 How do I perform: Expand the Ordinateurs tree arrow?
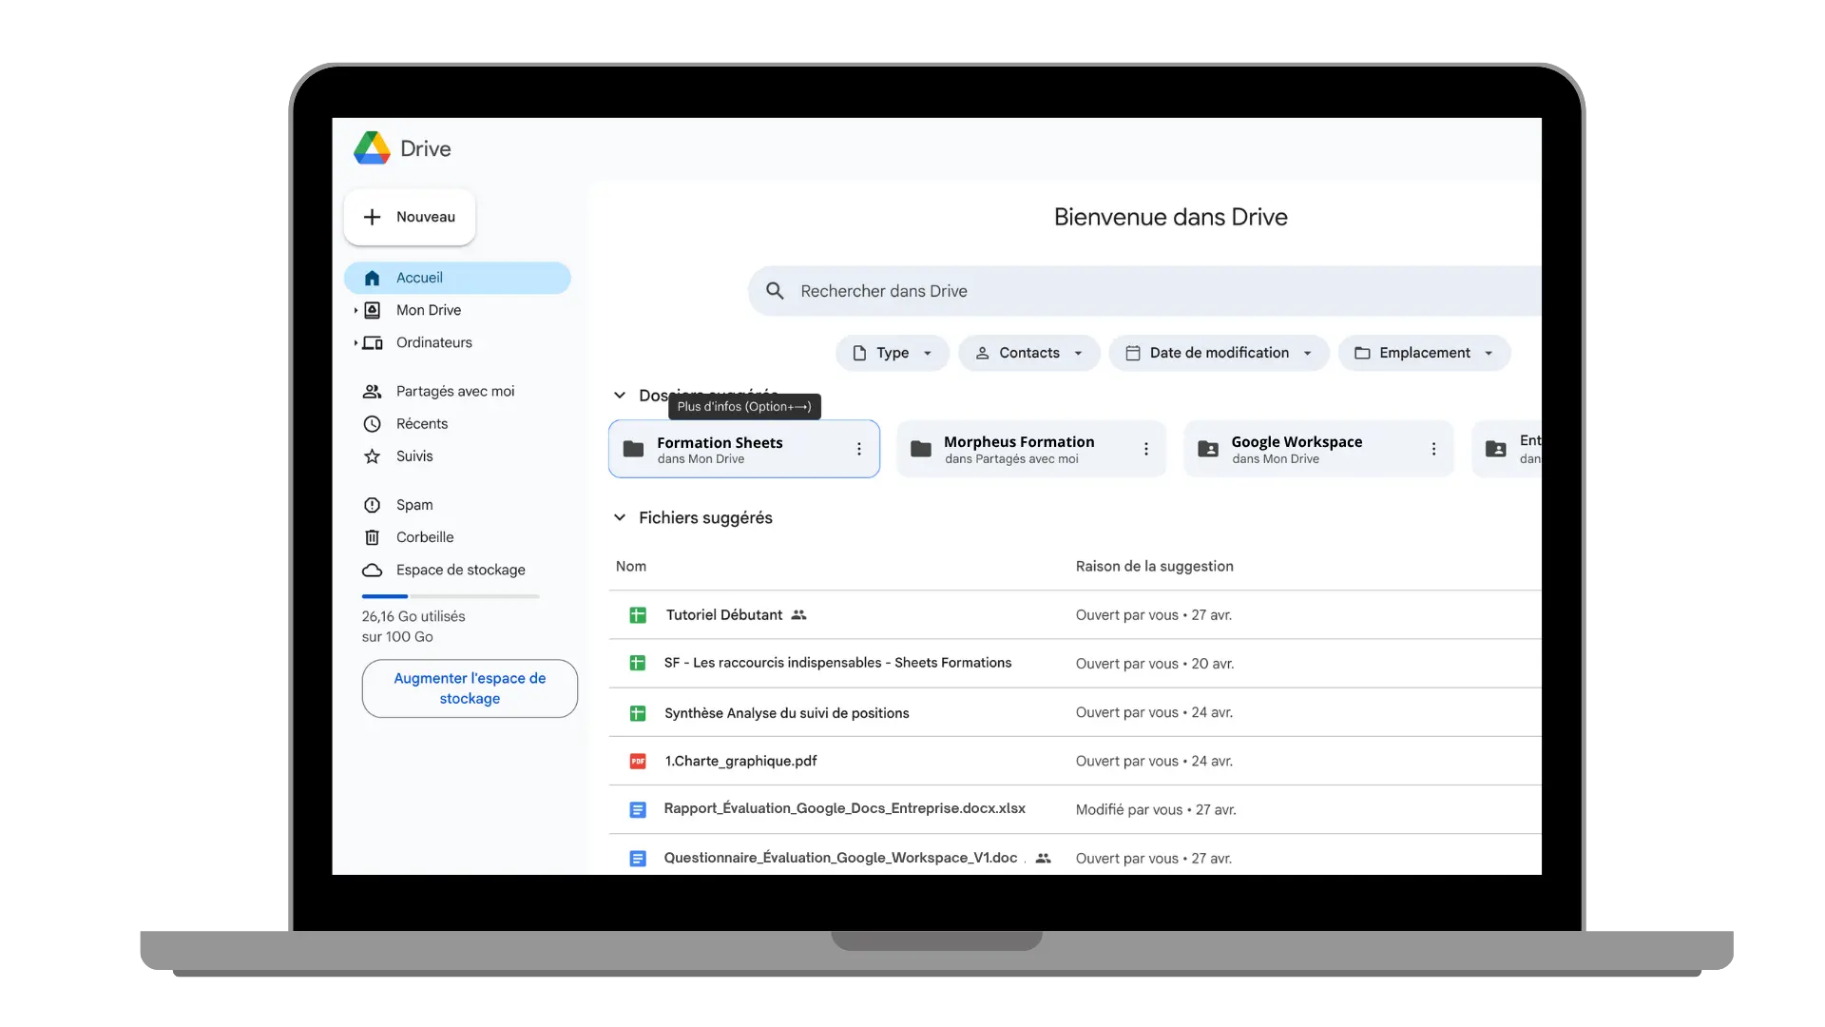355,342
